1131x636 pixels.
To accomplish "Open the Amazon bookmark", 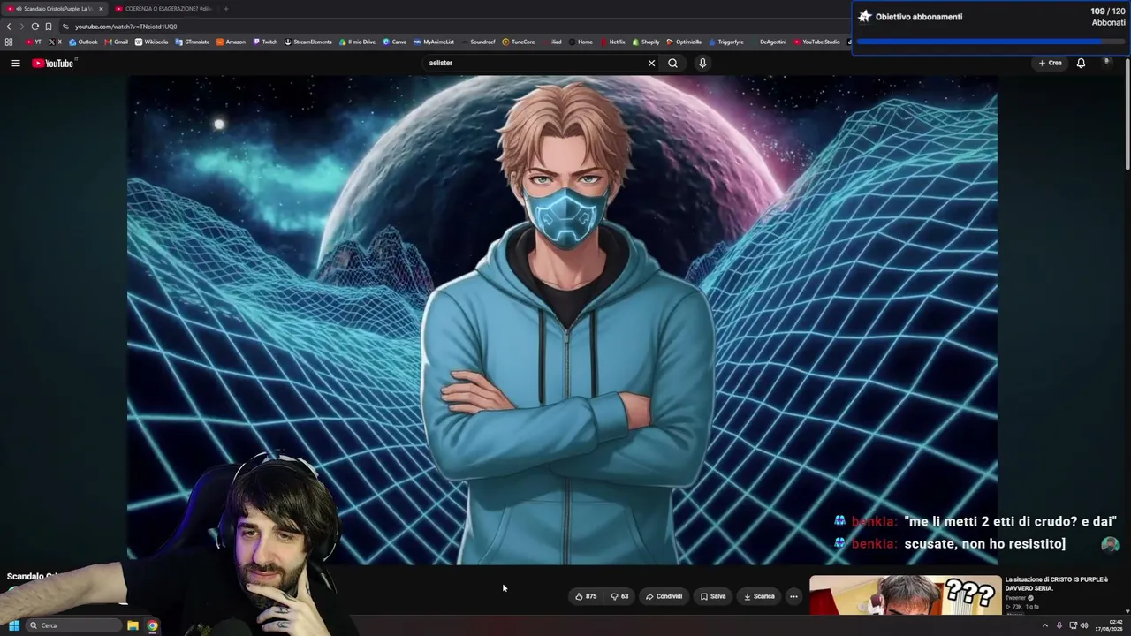I will (x=231, y=42).
